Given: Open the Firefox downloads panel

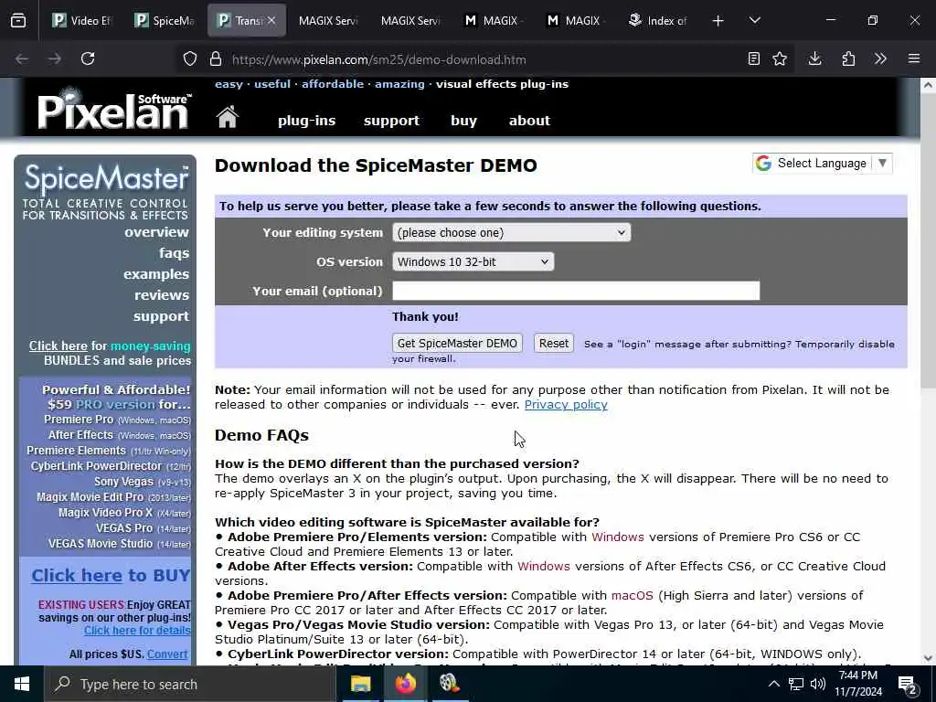Looking at the screenshot, I should pyautogui.click(x=814, y=58).
